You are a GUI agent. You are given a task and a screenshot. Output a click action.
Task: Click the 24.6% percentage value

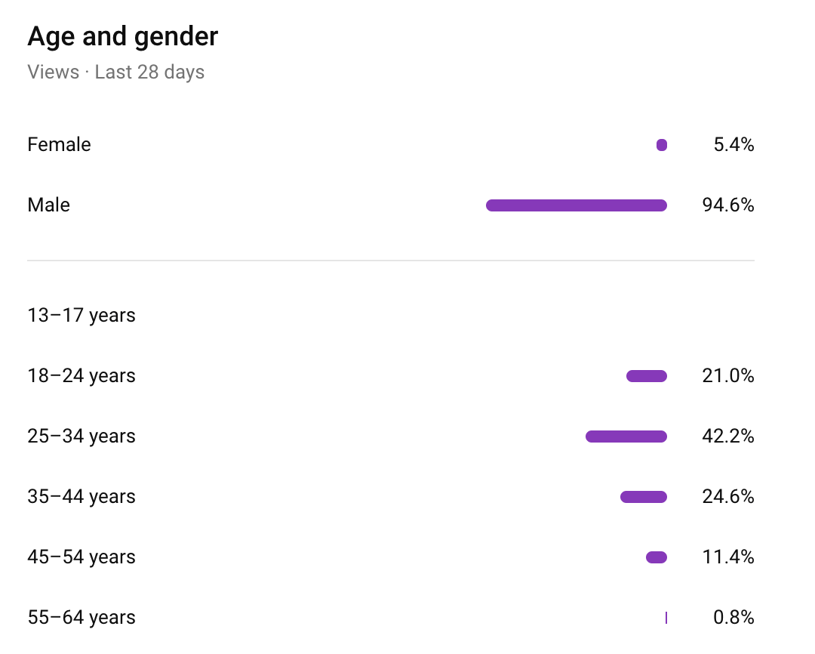[727, 496]
